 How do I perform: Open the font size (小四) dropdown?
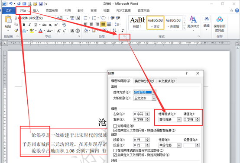(67, 18)
